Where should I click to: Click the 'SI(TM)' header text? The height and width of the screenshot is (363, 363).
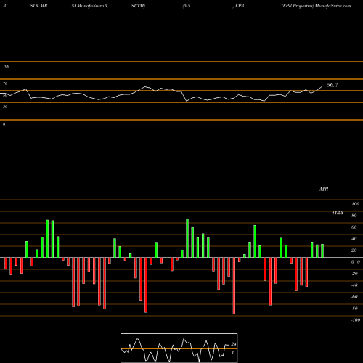tap(138, 6)
